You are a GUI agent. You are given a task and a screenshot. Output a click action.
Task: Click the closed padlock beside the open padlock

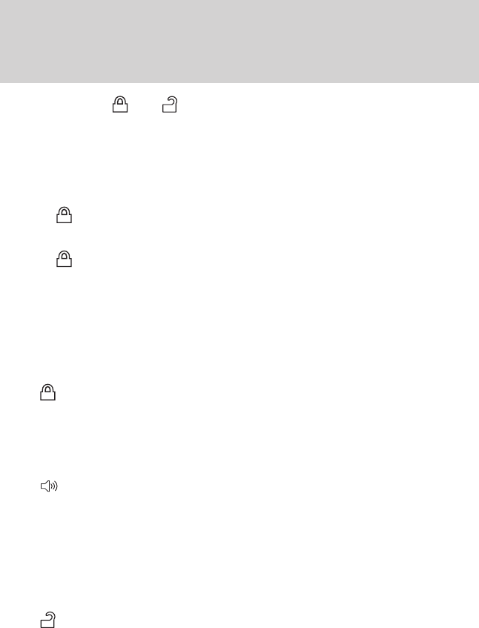pyautogui.click(x=120, y=105)
